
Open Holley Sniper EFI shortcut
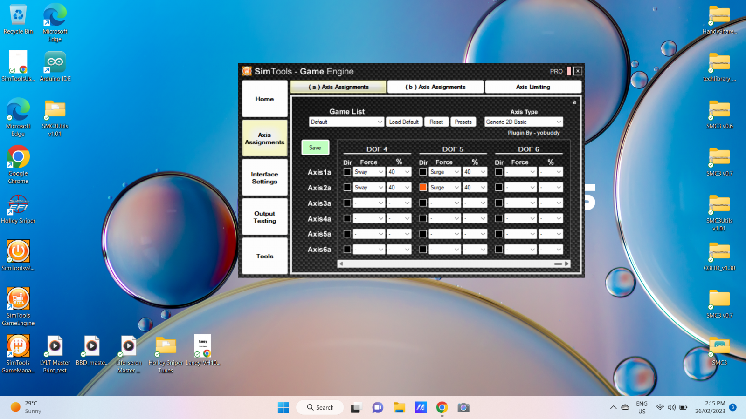[18, 209]
